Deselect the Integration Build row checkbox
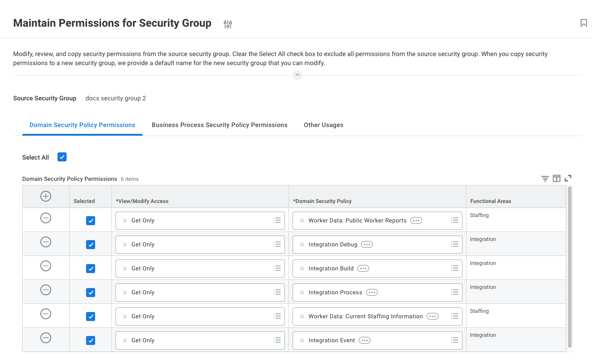 (91, 269)
